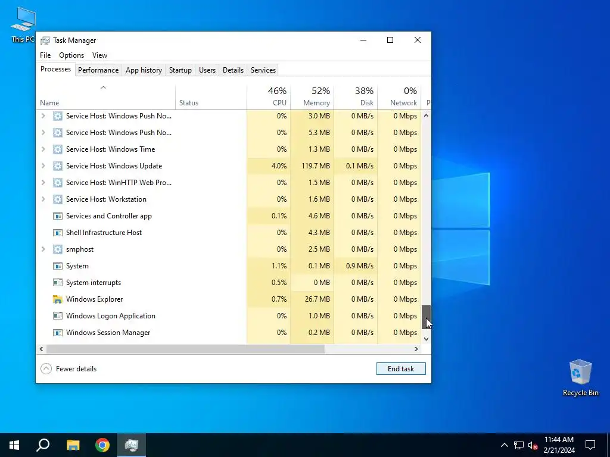This screenshot has width=610, height=457.
Task: Switch to the Performance tab
Action: [x=98, y=70]
